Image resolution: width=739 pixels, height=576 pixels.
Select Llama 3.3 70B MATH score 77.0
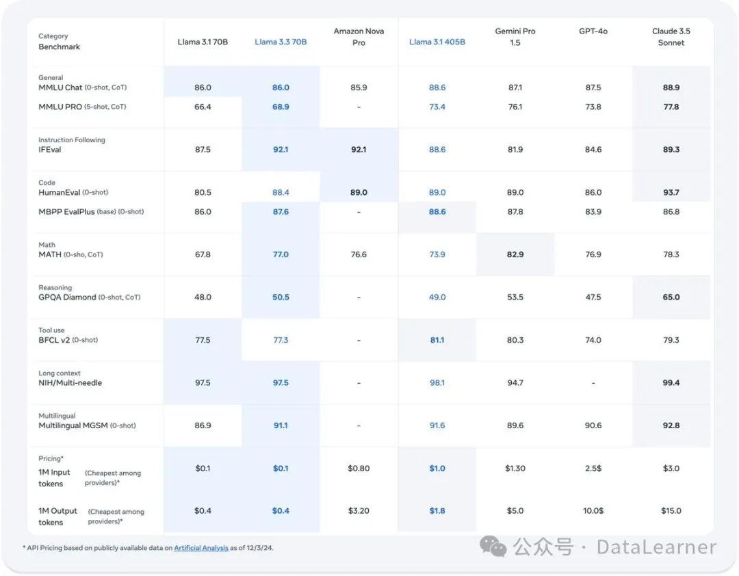pyautogui.click(x=281, y=254)
